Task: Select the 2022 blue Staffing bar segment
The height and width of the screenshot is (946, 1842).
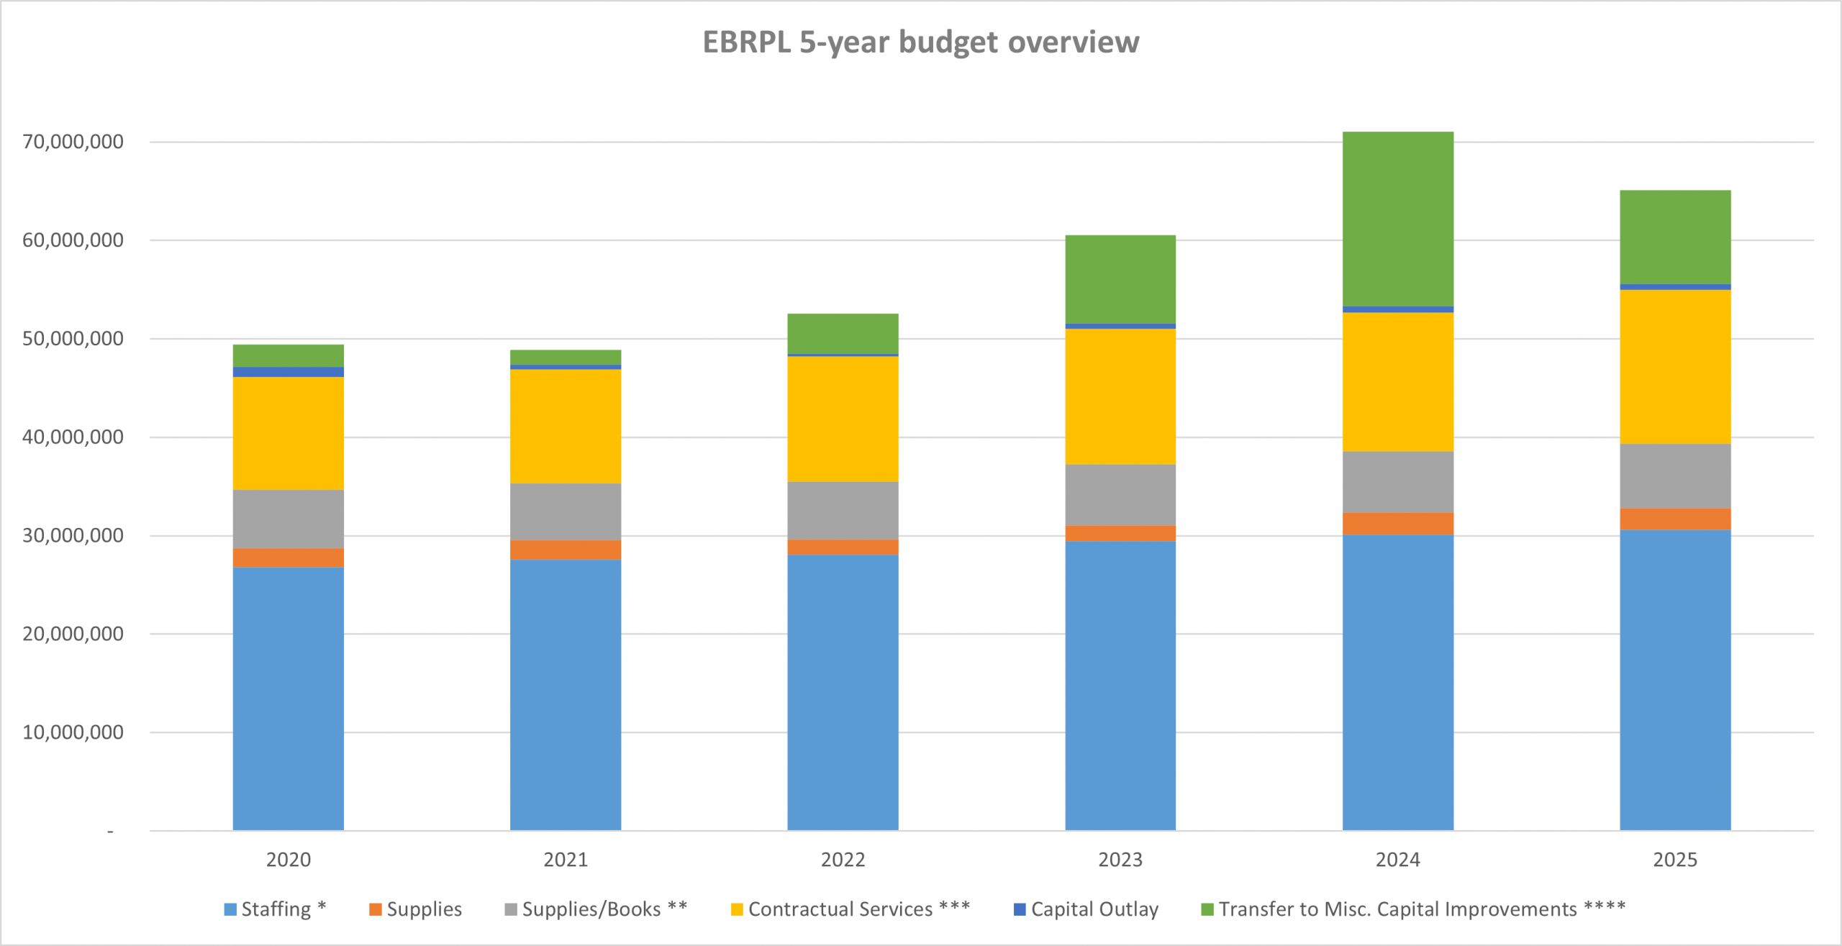Action: [843, 693]
